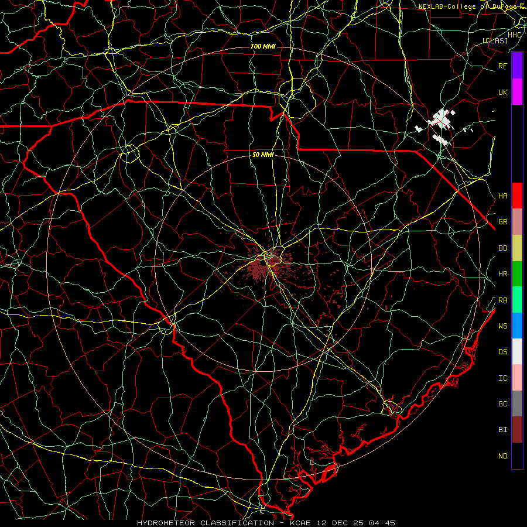Select the IC legend label
This screenshot has height=527, width=527.
click(x=502, y=378)
